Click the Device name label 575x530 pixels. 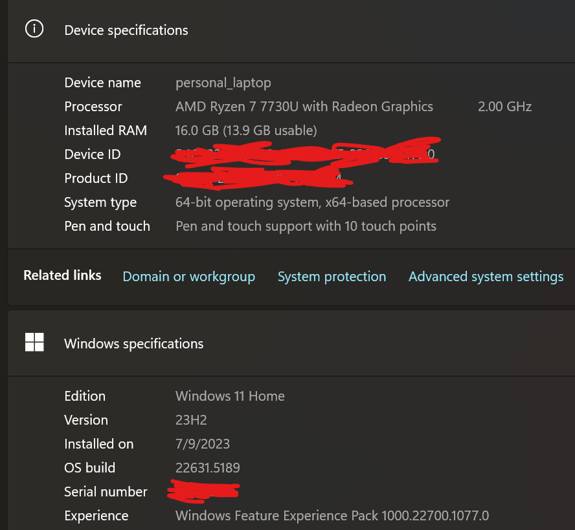[103, 83]
